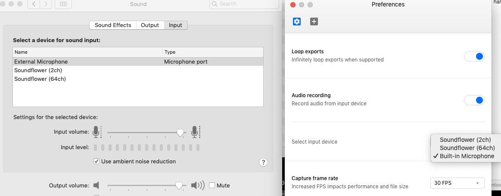This screenshot has width=501, height=196.
Task: Uncheck Use ambient noise reduction
Action: (x=96, y=161)
